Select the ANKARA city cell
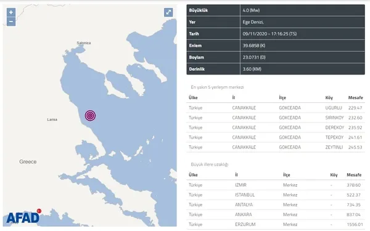 (x=244, y=215)
